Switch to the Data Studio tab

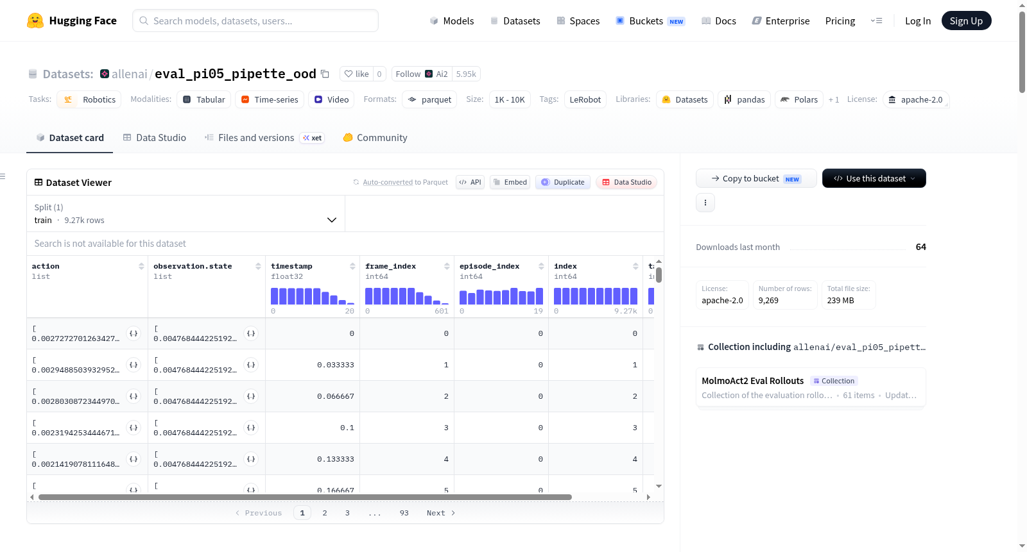click(x=155, y=138)
